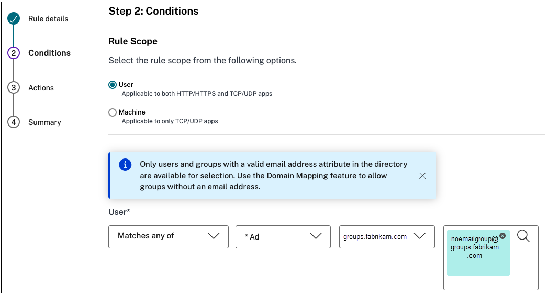The image size is (548, 296).
Task: Open the groups.fabrikam.com domain dropdown
Action: point(387,237)
